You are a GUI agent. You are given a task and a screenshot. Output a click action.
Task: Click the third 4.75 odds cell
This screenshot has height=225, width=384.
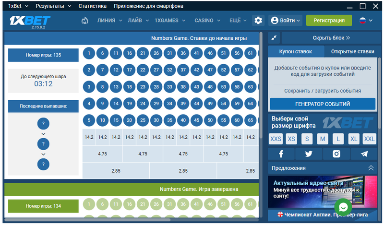(x=183, y=154)
